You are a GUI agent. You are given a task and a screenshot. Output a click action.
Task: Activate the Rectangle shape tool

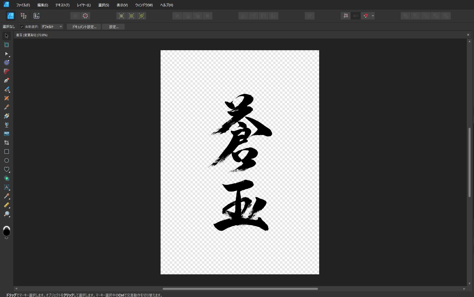coord(7,152)
